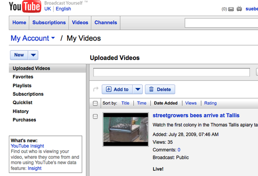258x176 pixels.
Task: Click the 'Broadcast: Public' text
Action: [x=171, y=158]
